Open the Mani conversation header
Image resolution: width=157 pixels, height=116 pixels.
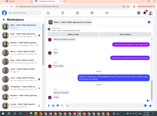[70, 22]
